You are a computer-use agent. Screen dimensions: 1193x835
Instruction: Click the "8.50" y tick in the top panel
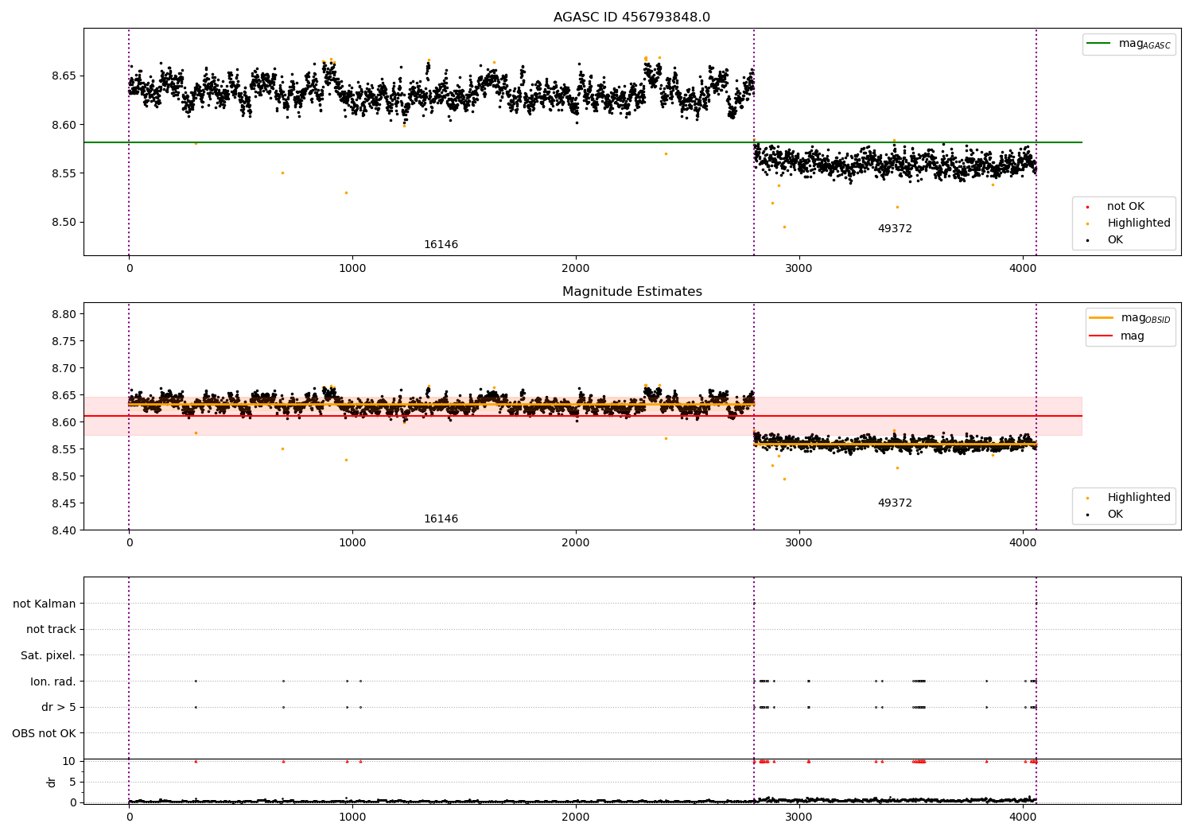[64, 223]
